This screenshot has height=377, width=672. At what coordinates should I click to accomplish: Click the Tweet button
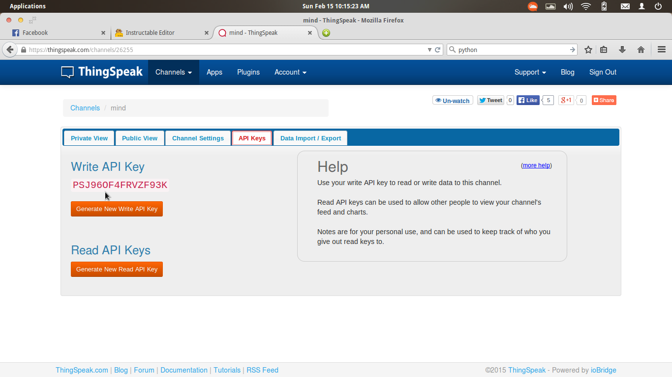click(490, 100)
